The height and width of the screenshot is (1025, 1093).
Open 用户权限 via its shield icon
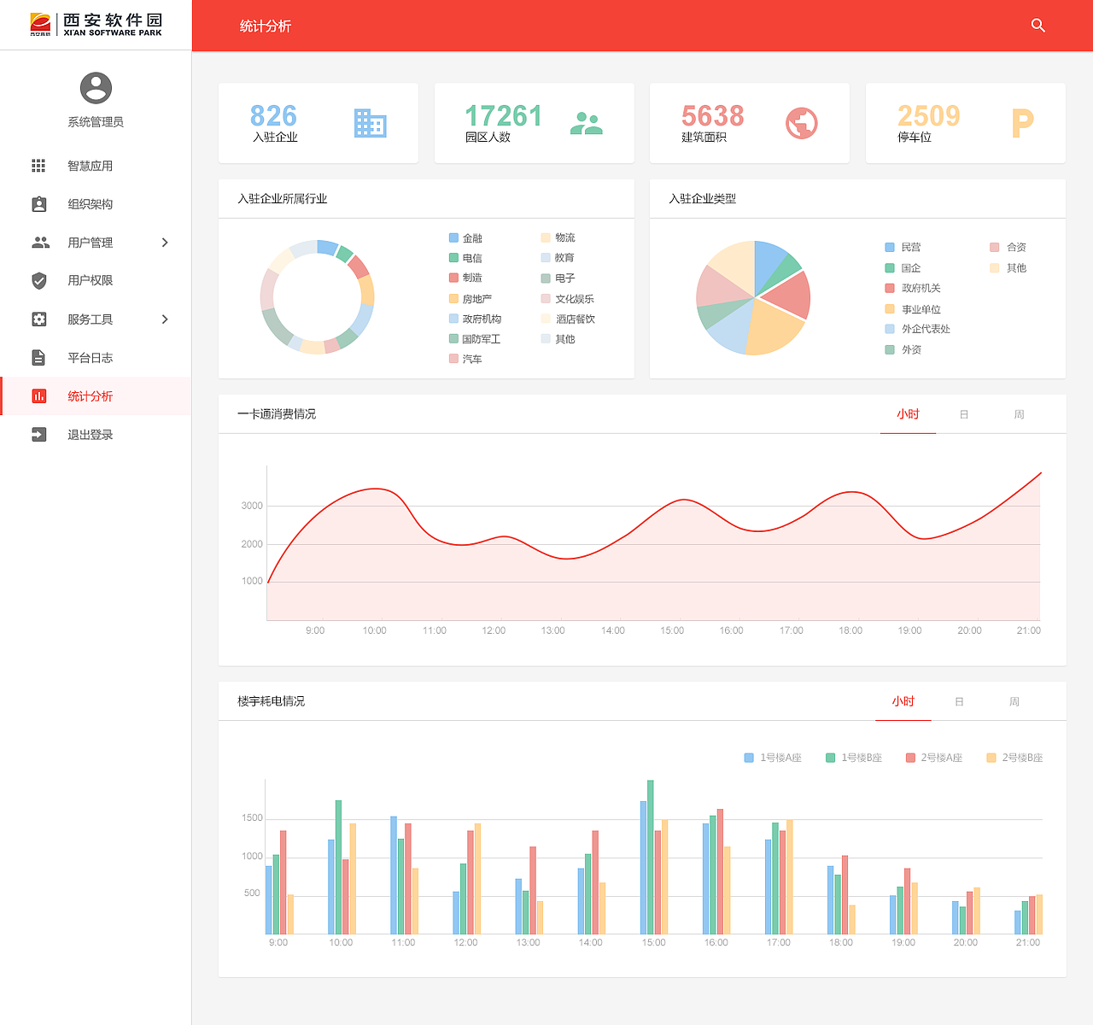pyautogui.click(x=38, y=280)
